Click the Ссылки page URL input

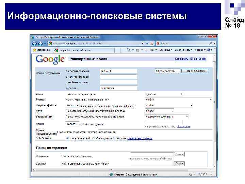(152, 164)
